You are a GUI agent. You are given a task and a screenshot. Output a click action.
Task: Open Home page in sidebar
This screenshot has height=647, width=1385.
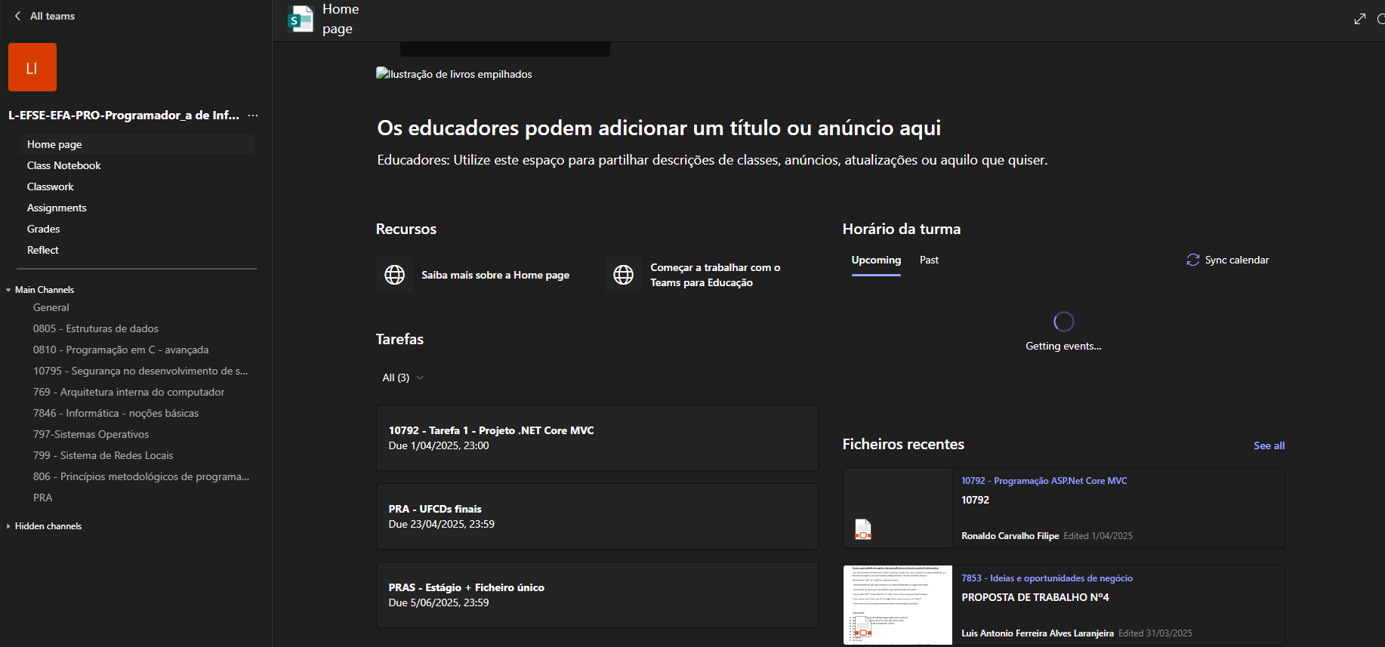pos(136,144)
